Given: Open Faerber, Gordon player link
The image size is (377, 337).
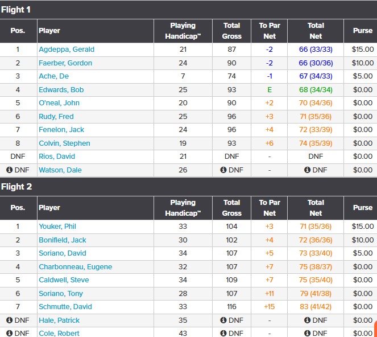Looking at the screenshot, I should (65, 63).
